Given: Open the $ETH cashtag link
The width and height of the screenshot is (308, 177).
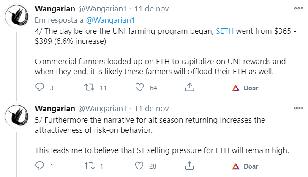Looking at the screenshot, I should coord(225,31).
